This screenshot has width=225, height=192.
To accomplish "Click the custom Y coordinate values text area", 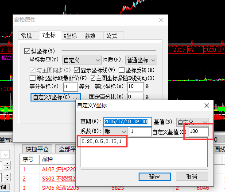I will [144, 152].
